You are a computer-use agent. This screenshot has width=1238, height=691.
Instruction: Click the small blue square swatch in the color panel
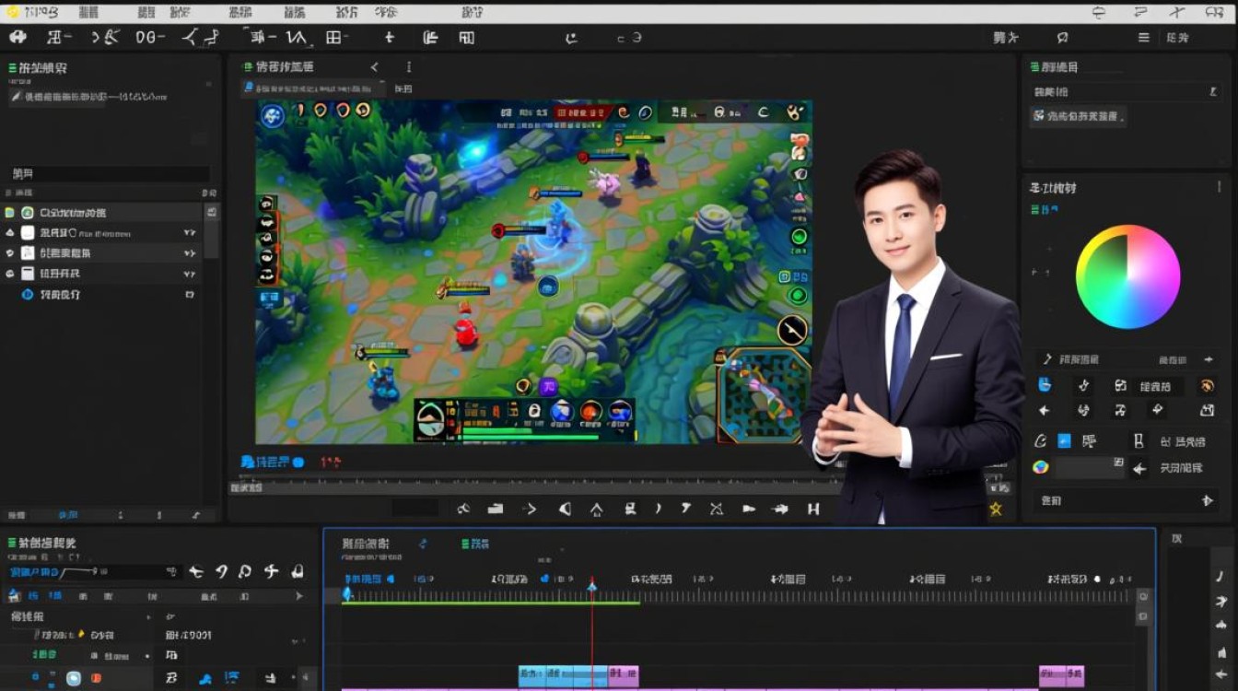coord(1065,441)
